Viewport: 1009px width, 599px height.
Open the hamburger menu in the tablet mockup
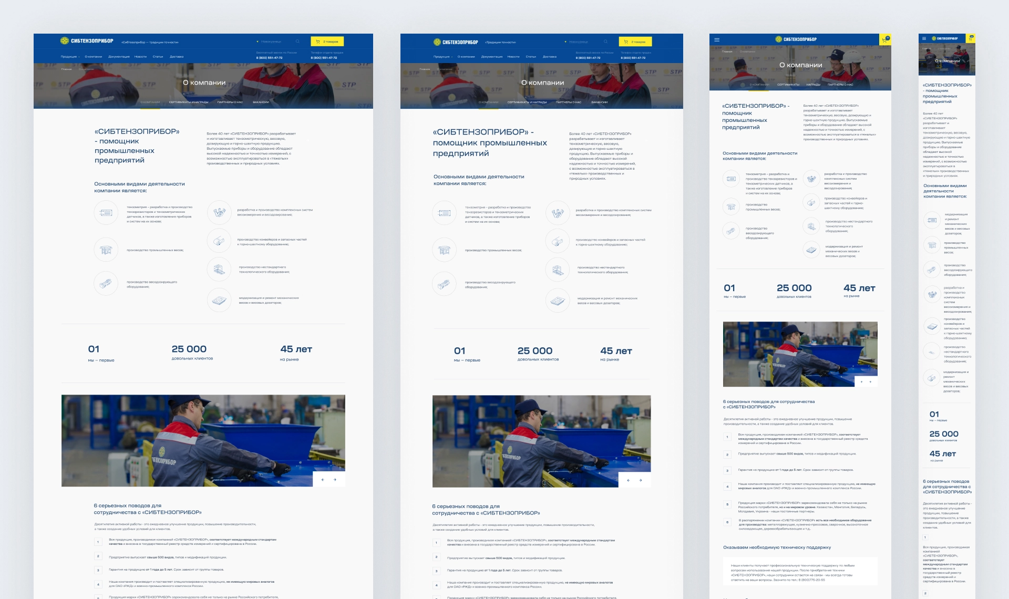pos(717,39)
